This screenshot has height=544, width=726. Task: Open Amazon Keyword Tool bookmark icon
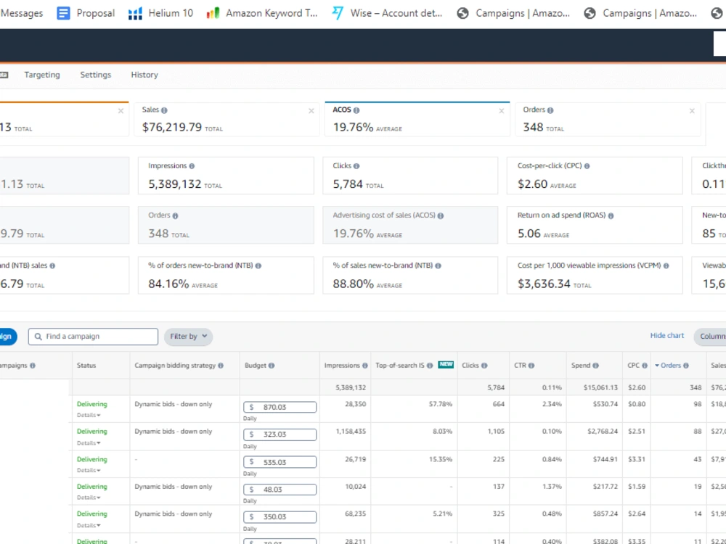(x=213, y=13)
